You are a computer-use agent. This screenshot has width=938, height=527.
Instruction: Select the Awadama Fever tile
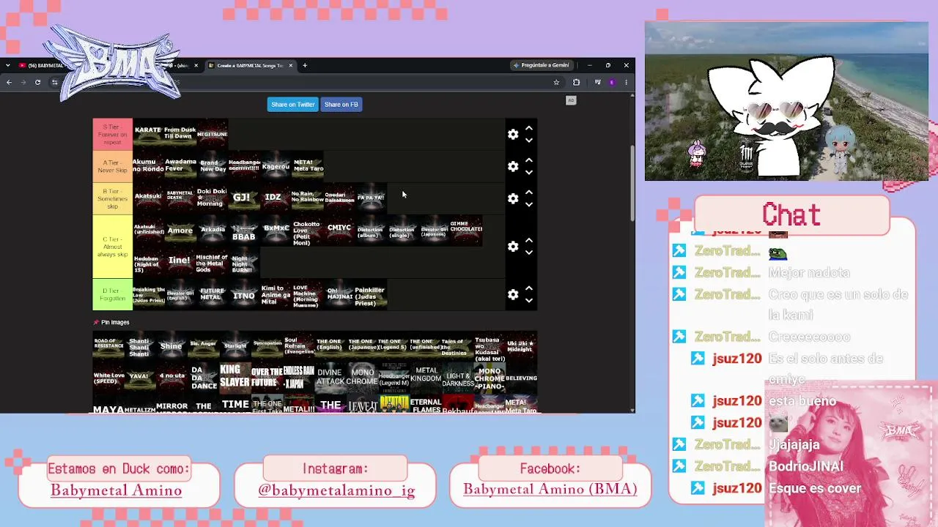[180, 166]
